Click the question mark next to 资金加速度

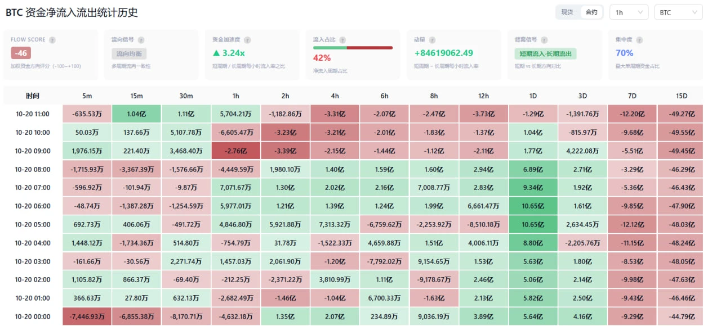point(247,40)
